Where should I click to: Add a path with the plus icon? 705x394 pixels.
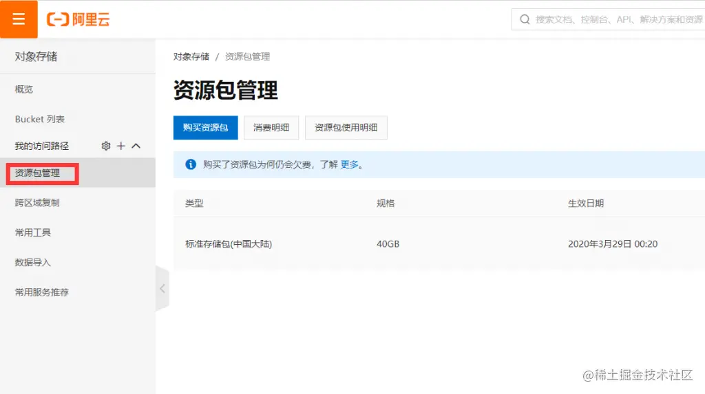click(x=121, y=146)
